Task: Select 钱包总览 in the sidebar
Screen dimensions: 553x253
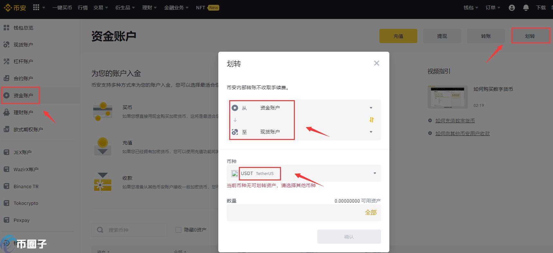Action: (23, 28)
